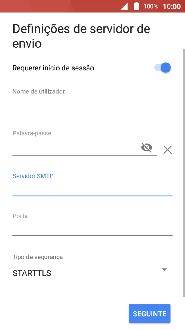The width and height of the screenshot is (185, 330).
Task: Select the Servidor SMTP text field
Action: tap(92, 189)
